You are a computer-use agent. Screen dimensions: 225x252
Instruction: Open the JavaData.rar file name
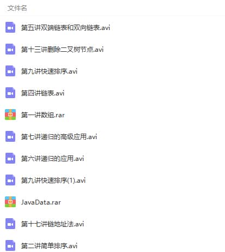[x=41, y=202]
